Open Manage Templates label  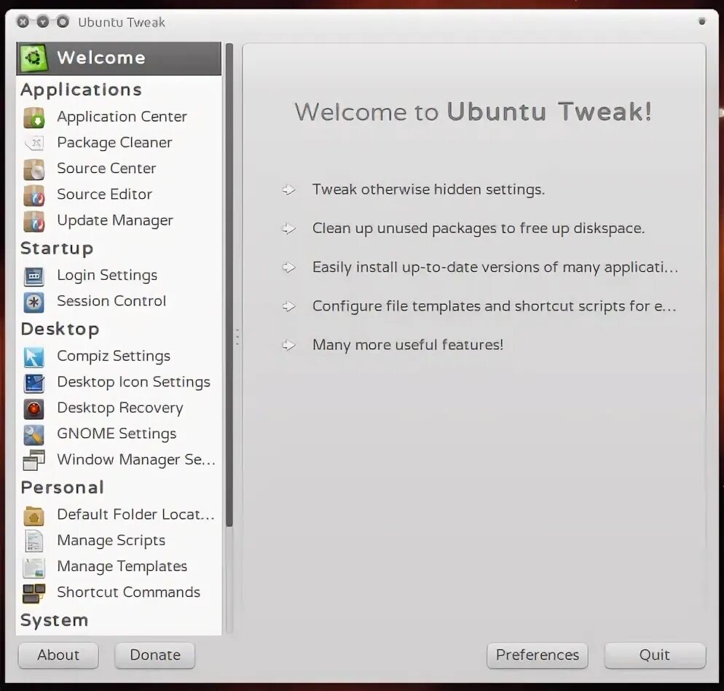click(122, 566)
